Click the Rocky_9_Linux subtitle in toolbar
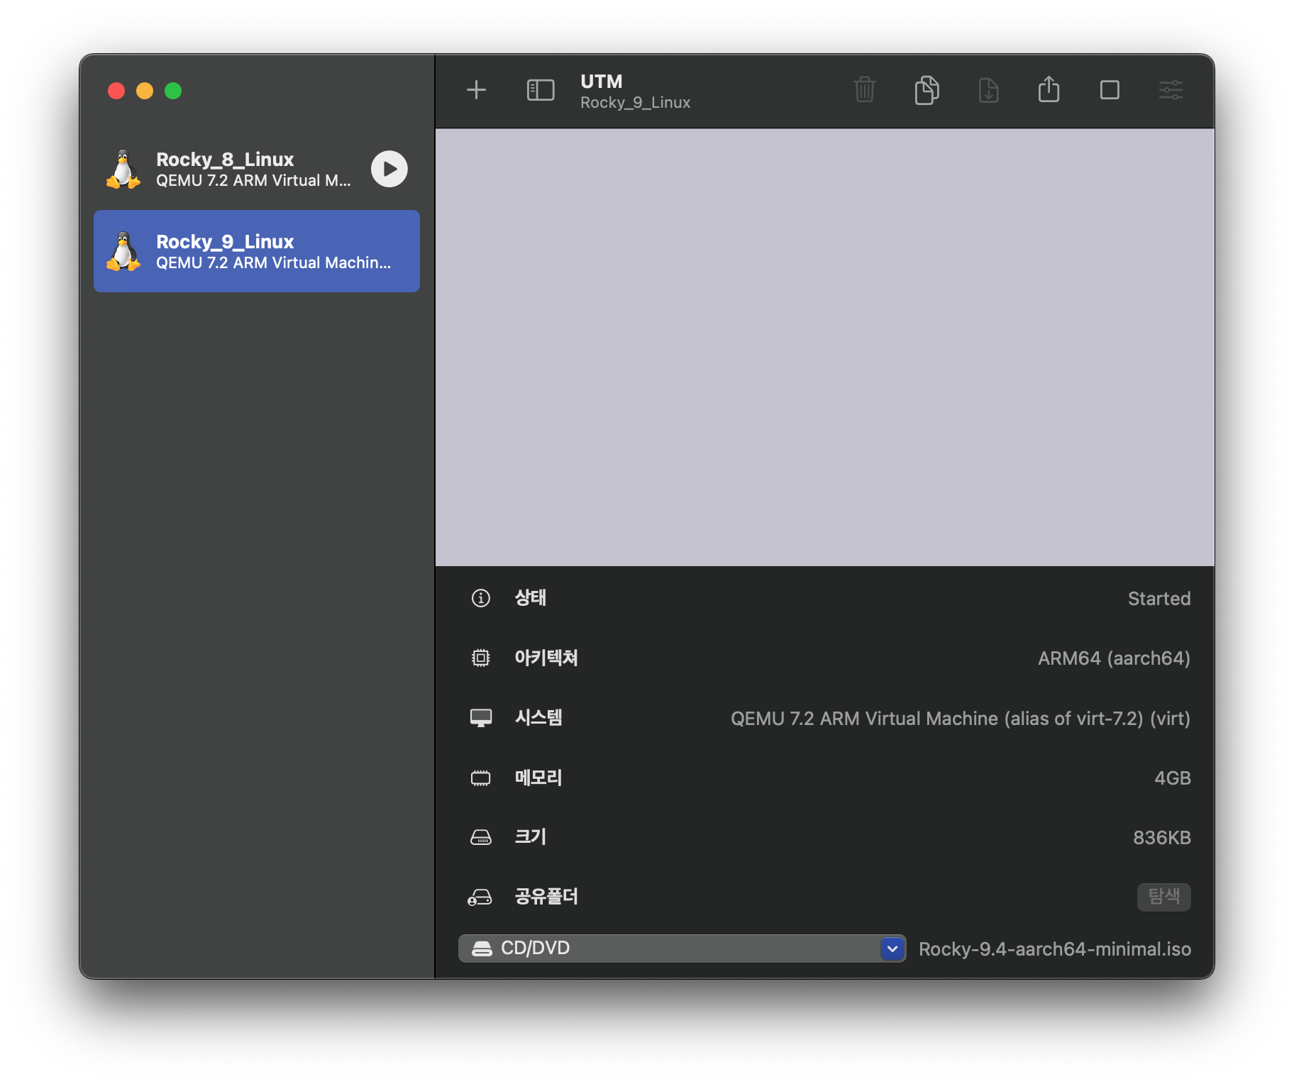Image resolution: width=1294 pixels, height=1084 pixels. coord(635,103)
